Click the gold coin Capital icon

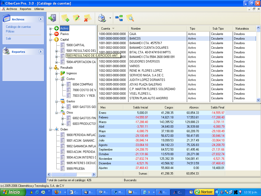[x=56, y=40]
